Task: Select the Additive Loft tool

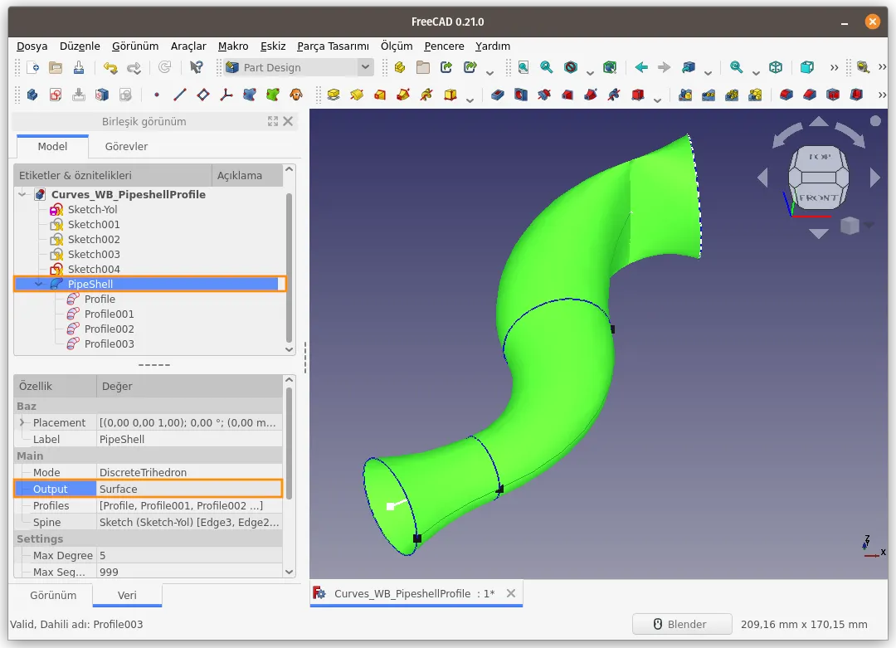Action: pyautogui.click(x=380, y=95)
